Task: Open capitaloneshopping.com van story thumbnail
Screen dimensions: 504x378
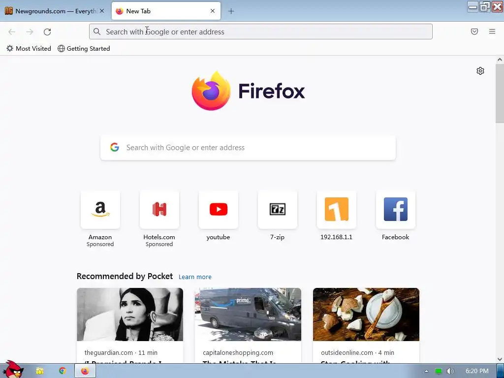Action: 248,315
